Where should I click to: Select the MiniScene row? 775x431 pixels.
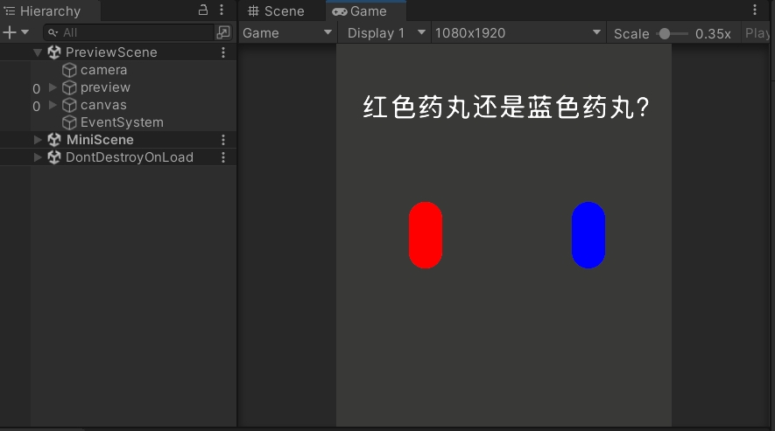(118, 140)
